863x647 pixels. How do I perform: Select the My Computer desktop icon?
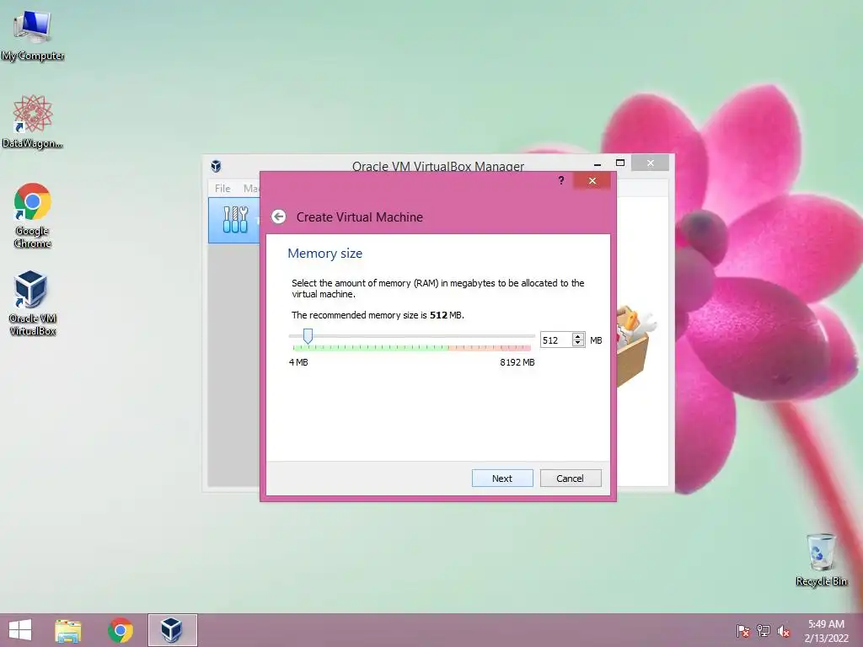[x=33, y=35]
